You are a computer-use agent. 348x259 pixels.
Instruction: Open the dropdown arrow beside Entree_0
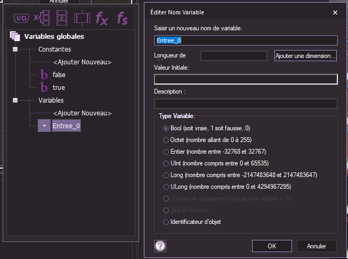pos(44,126)
